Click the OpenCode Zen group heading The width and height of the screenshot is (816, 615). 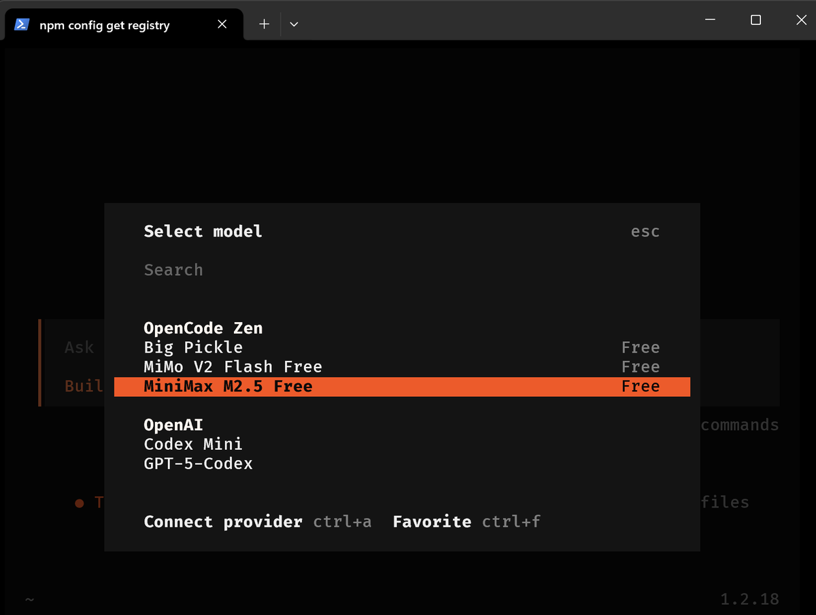[x=203, y=328]
